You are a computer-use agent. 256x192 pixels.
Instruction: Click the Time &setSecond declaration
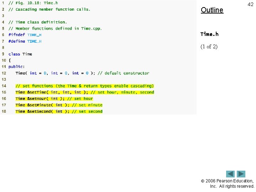59,111
